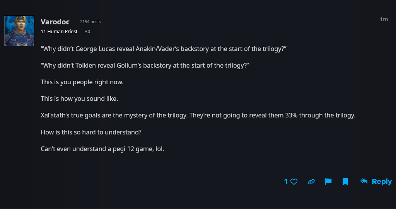Click the pegi 12 game sentence
The image size is (396, 209).
click(x=102, y=149)
